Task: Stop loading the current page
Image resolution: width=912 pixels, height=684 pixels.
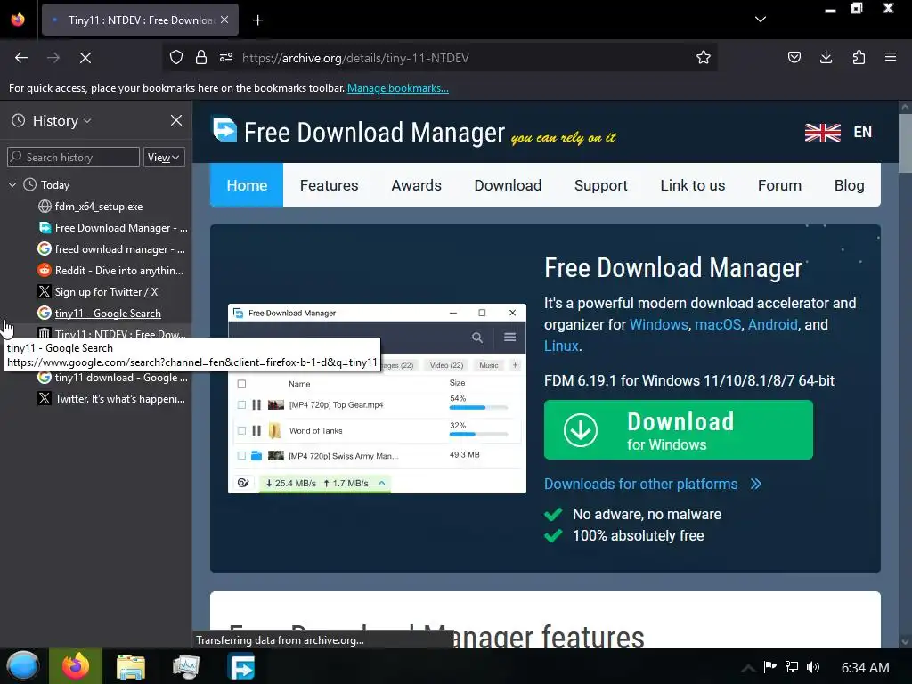Action: click(85, 58)
